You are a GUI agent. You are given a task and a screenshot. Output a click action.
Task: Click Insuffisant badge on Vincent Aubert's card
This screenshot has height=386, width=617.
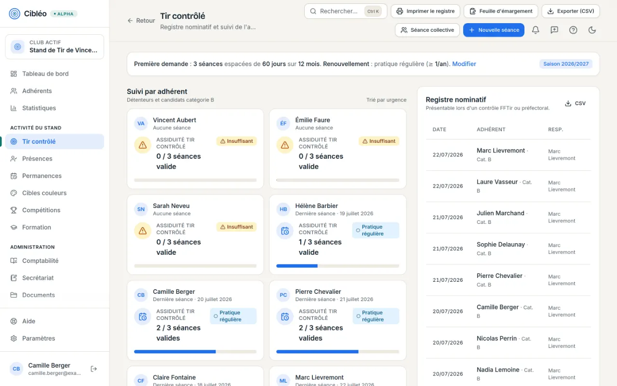[x=236, y=141]
